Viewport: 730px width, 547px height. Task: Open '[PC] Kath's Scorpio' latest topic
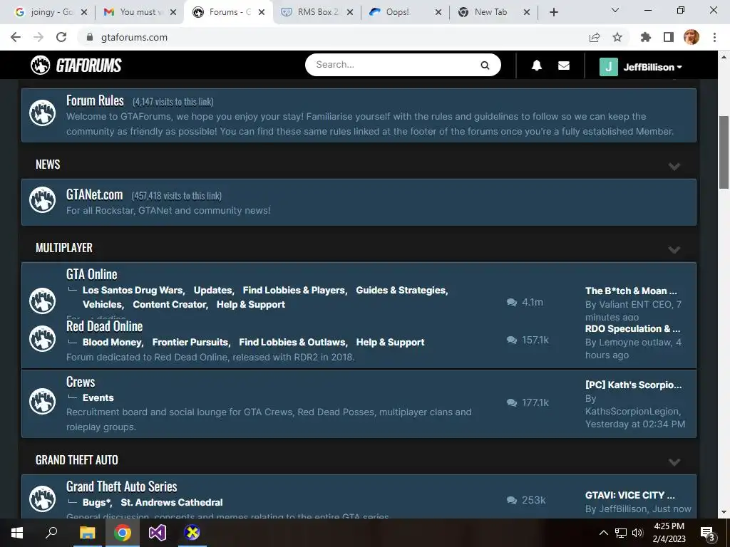click(x=633, y=385)
